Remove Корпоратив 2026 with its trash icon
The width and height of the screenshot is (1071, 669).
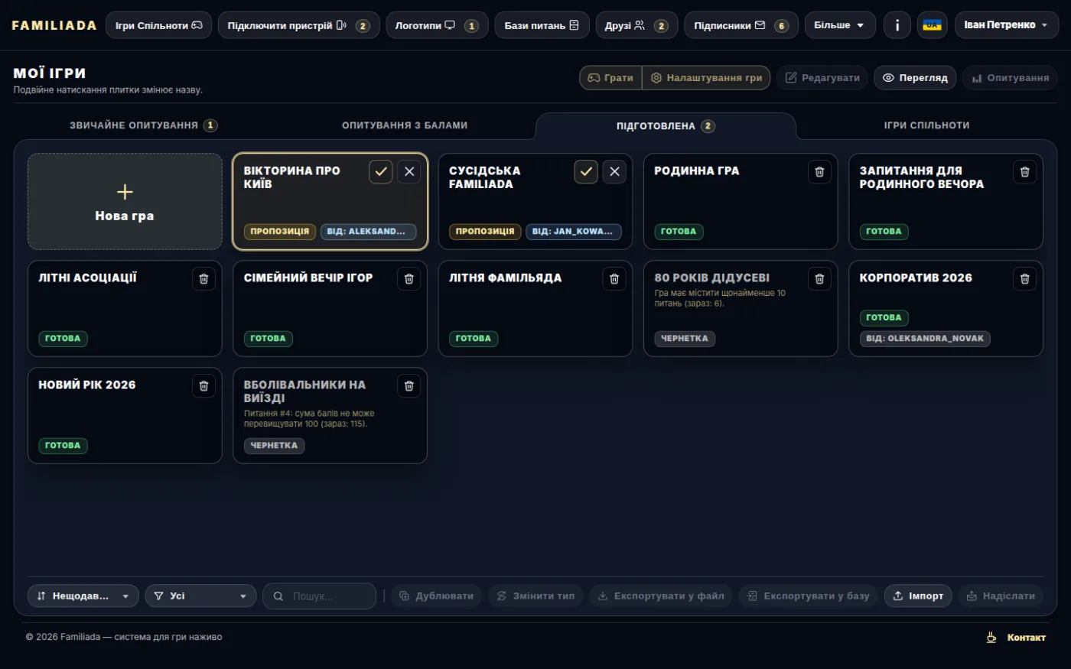click(1024, 279)
